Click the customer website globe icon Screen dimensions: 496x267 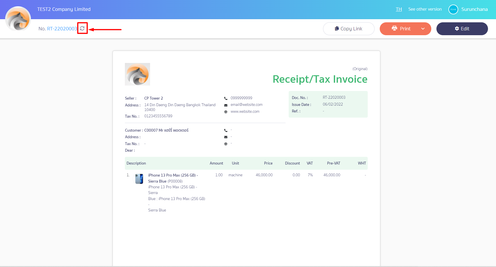(x=226, y=144)
